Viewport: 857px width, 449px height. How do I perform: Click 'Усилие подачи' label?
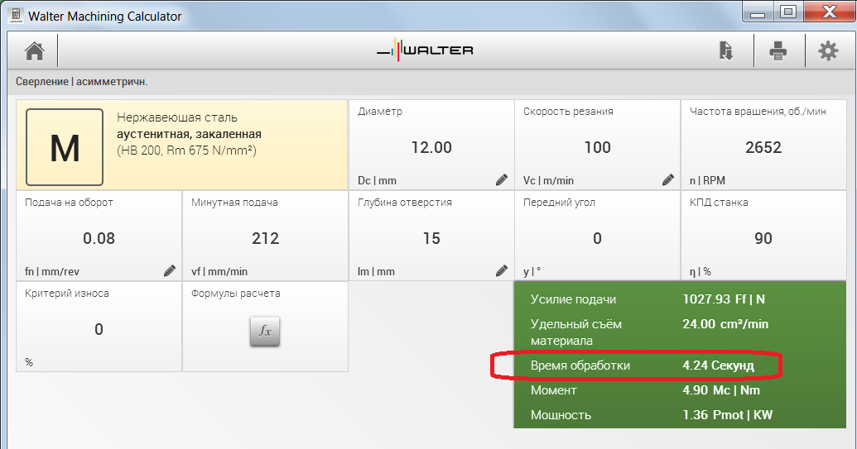573,299
